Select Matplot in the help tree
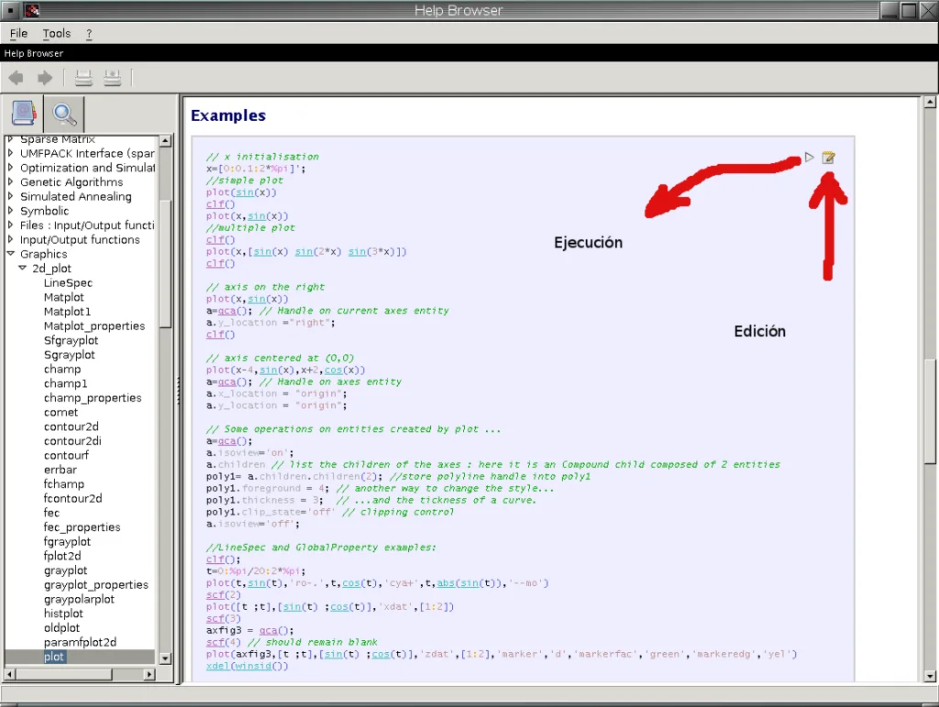 [x=64, y=297]
